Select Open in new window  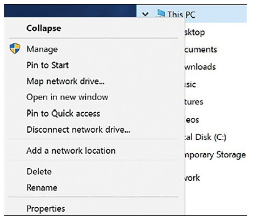67,97
